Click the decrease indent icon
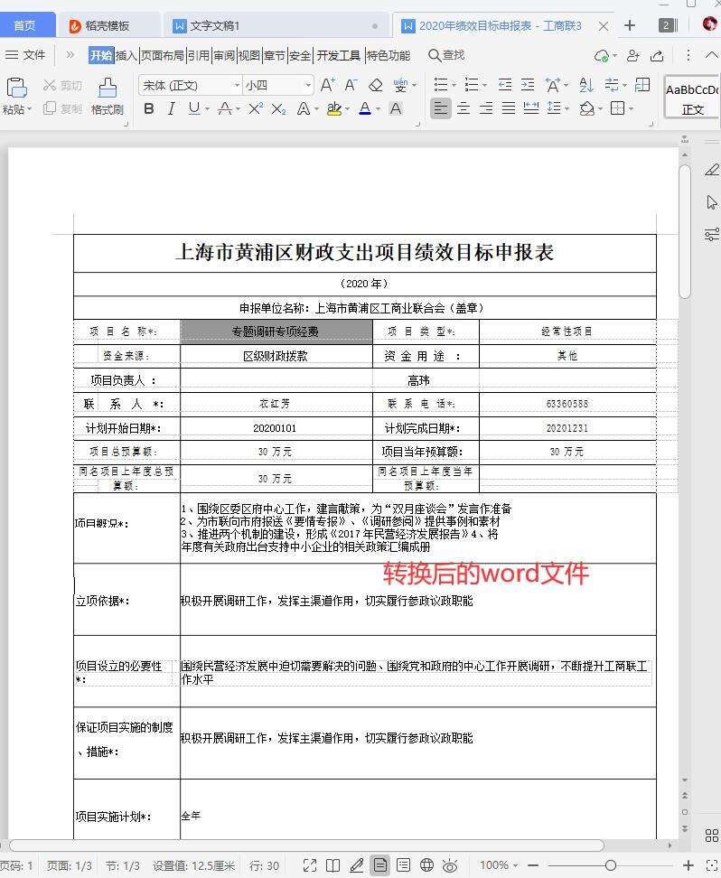 [505, 85]
